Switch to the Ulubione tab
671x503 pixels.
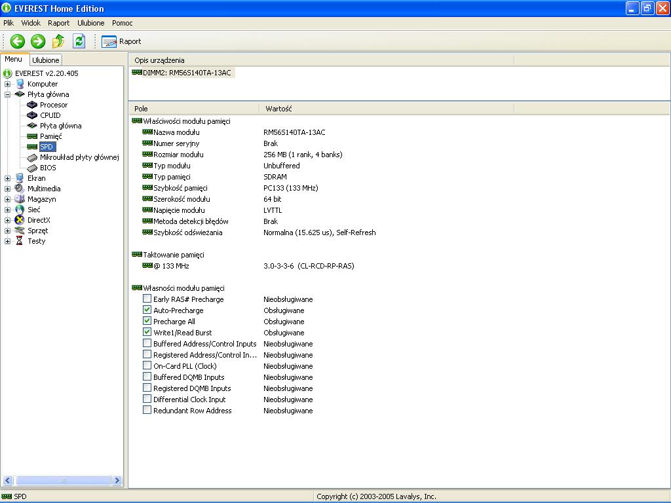click(46, 60)
